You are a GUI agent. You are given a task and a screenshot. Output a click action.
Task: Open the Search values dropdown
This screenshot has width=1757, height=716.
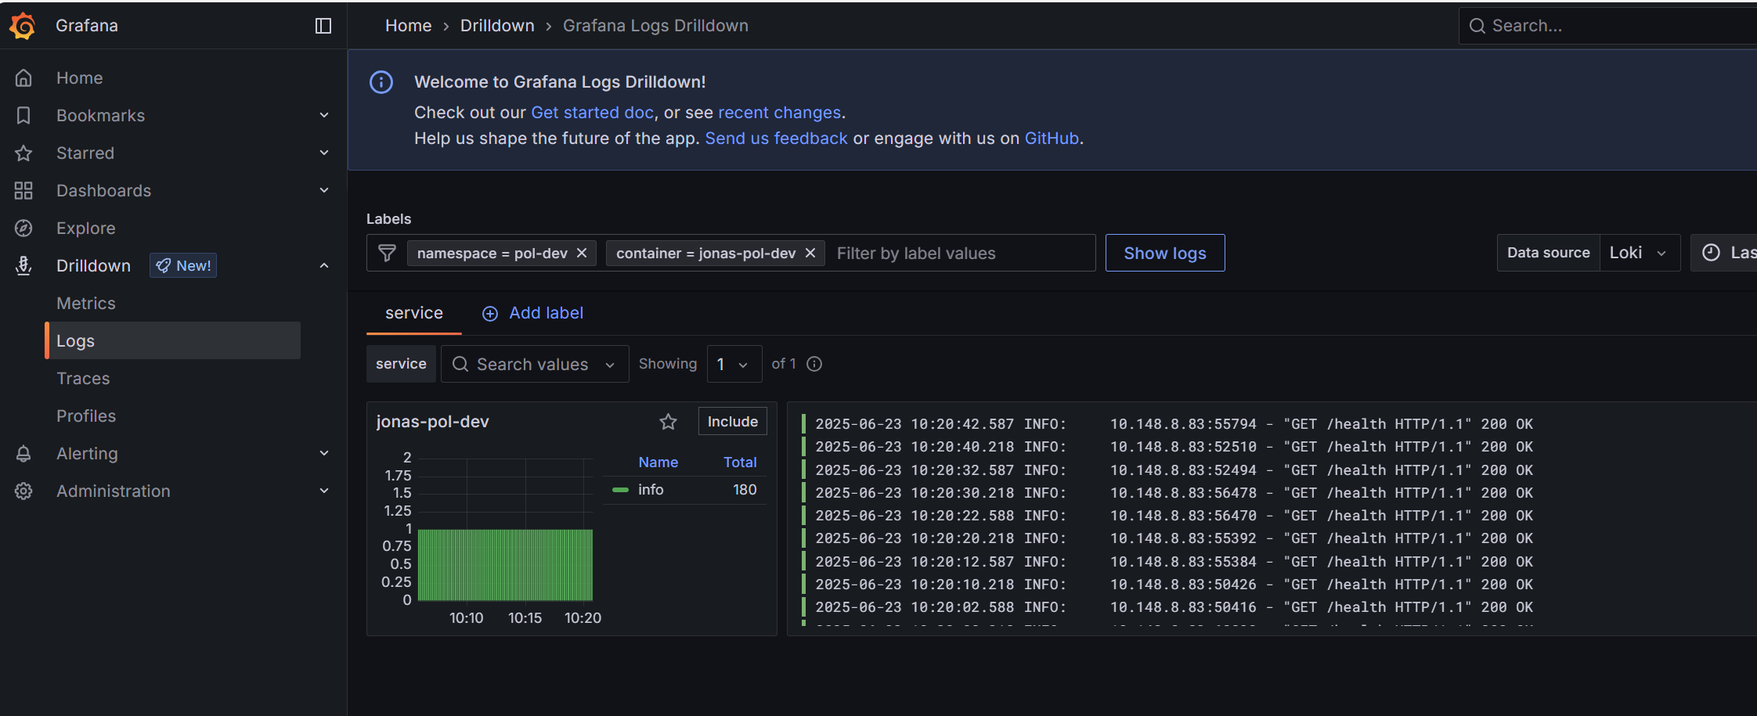point(535,364)
